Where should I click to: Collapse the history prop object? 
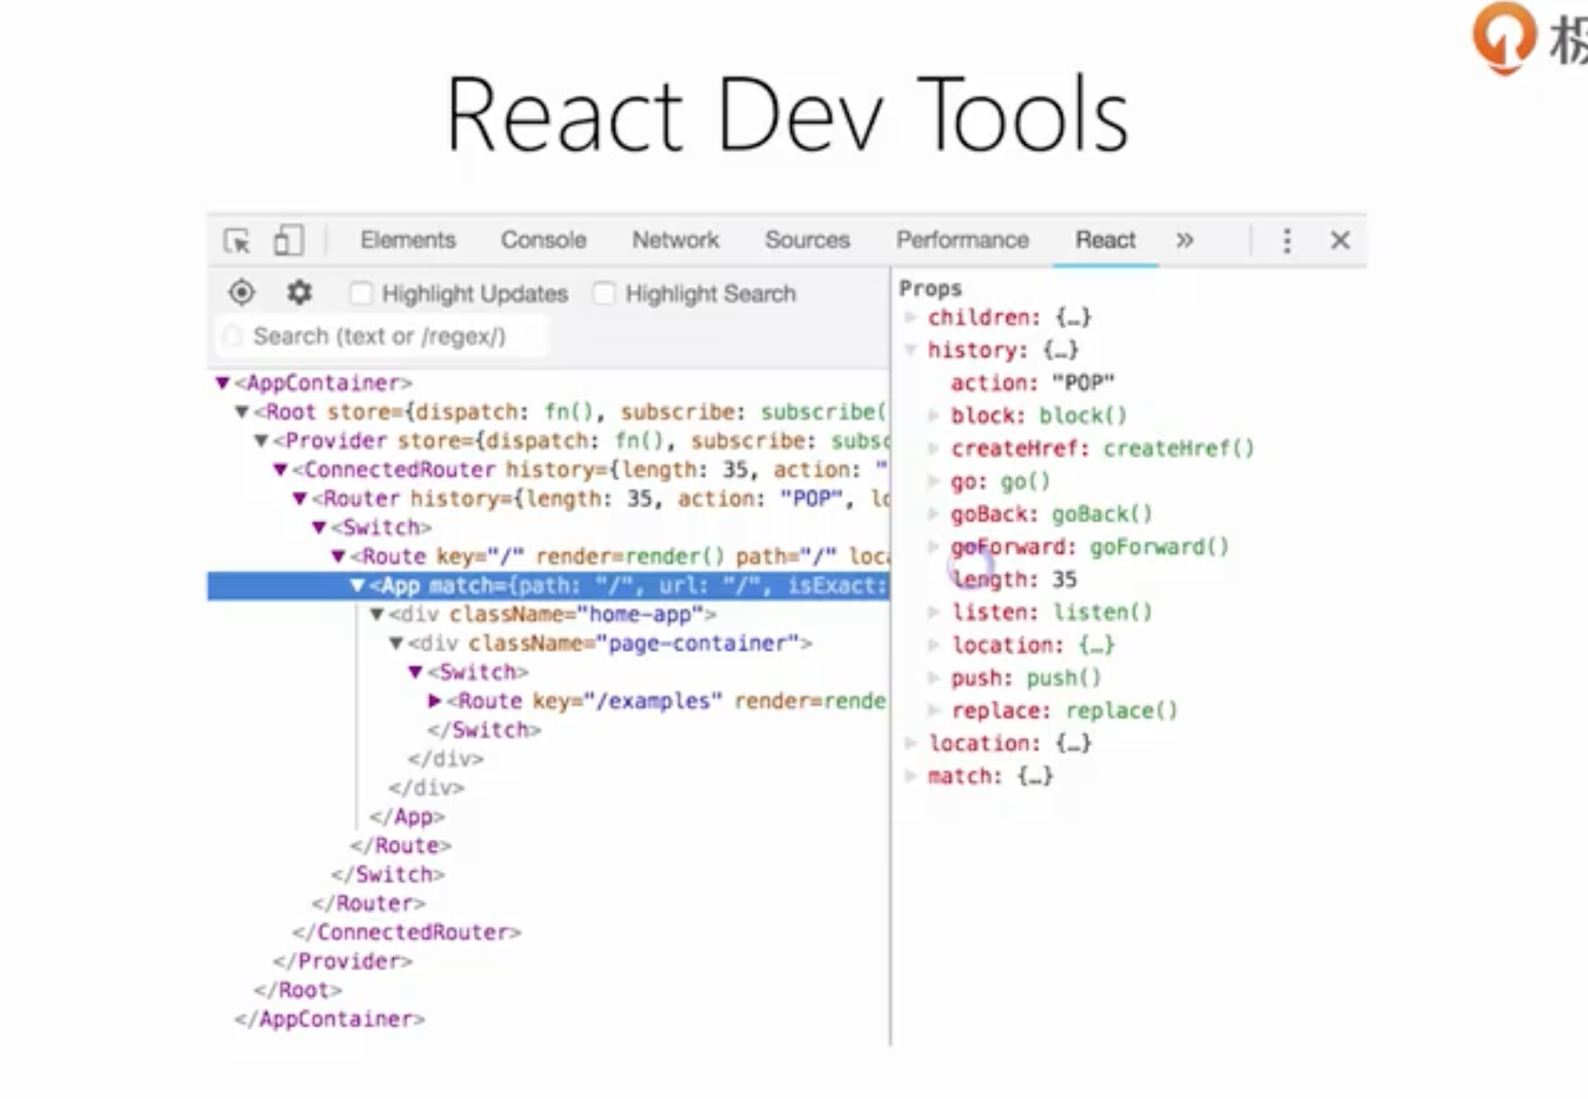pyautogui.click(x=911, y=350)
